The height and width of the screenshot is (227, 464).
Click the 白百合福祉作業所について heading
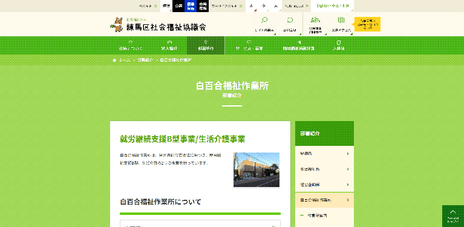coord(161,202)
